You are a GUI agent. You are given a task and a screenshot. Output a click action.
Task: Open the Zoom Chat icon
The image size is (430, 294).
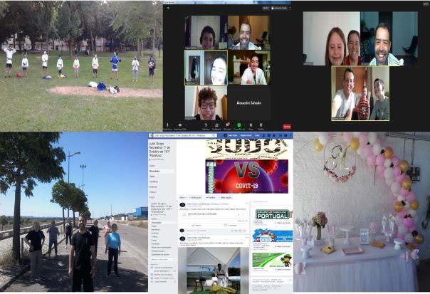pyautogui.click(x=228, y=125)
